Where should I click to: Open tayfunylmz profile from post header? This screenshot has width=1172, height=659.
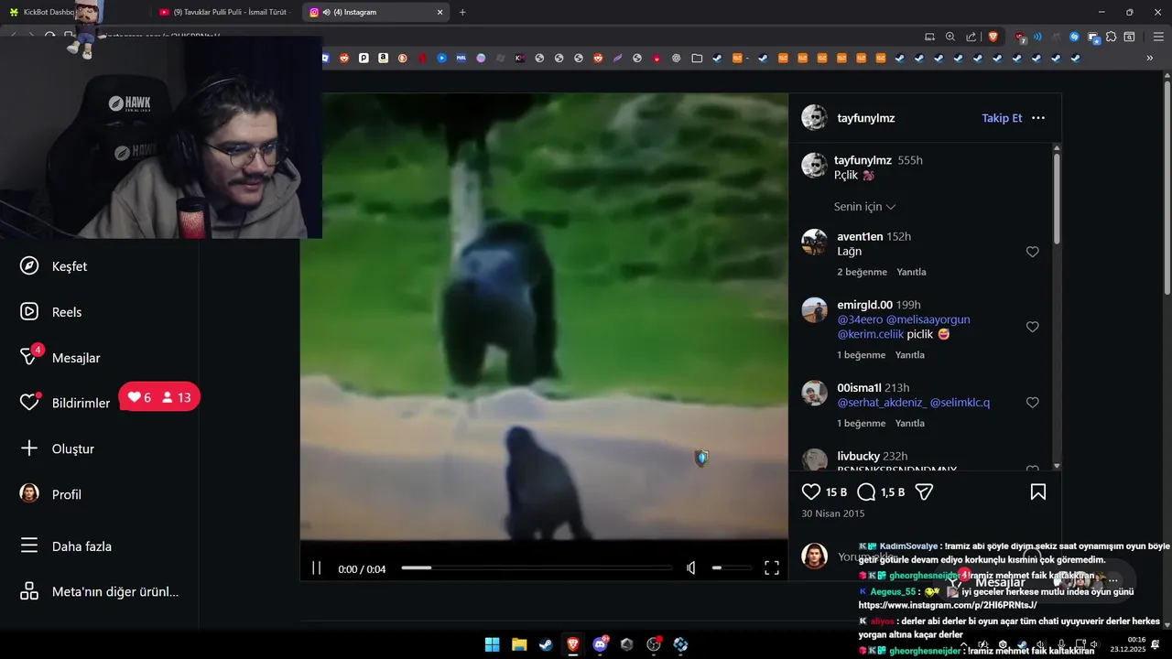[865, 118]
